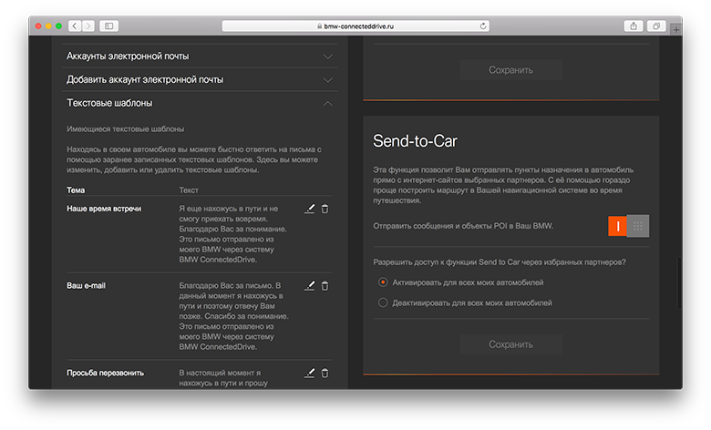Click 'Наше время встречи' subject
Viewport: 711px width, 430px height.
click(104, 209)
